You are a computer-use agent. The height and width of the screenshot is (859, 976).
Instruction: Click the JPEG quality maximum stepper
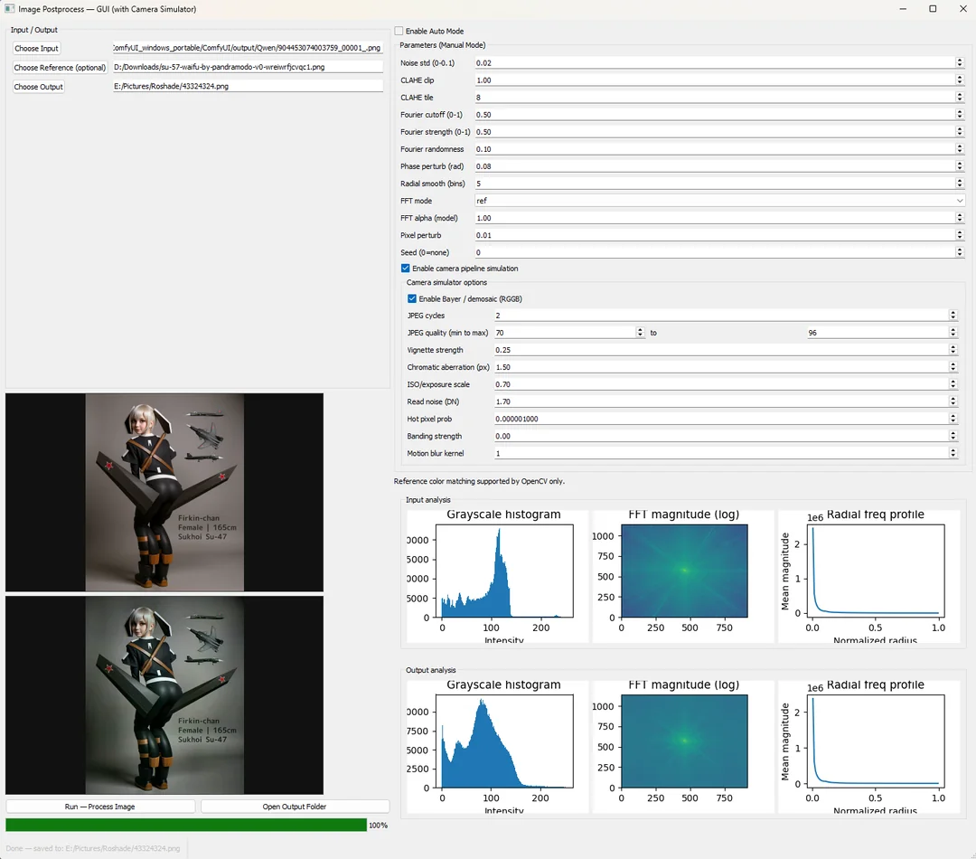tap(953, 333)
